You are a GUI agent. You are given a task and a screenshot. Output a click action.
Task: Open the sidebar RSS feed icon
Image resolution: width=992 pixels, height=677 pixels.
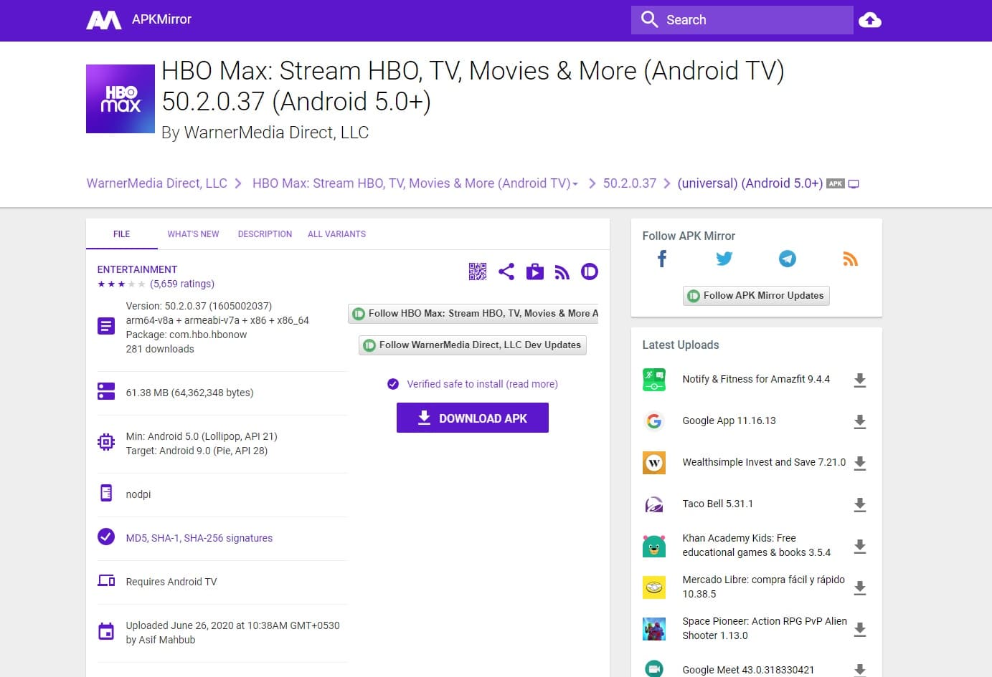(851, 259)
